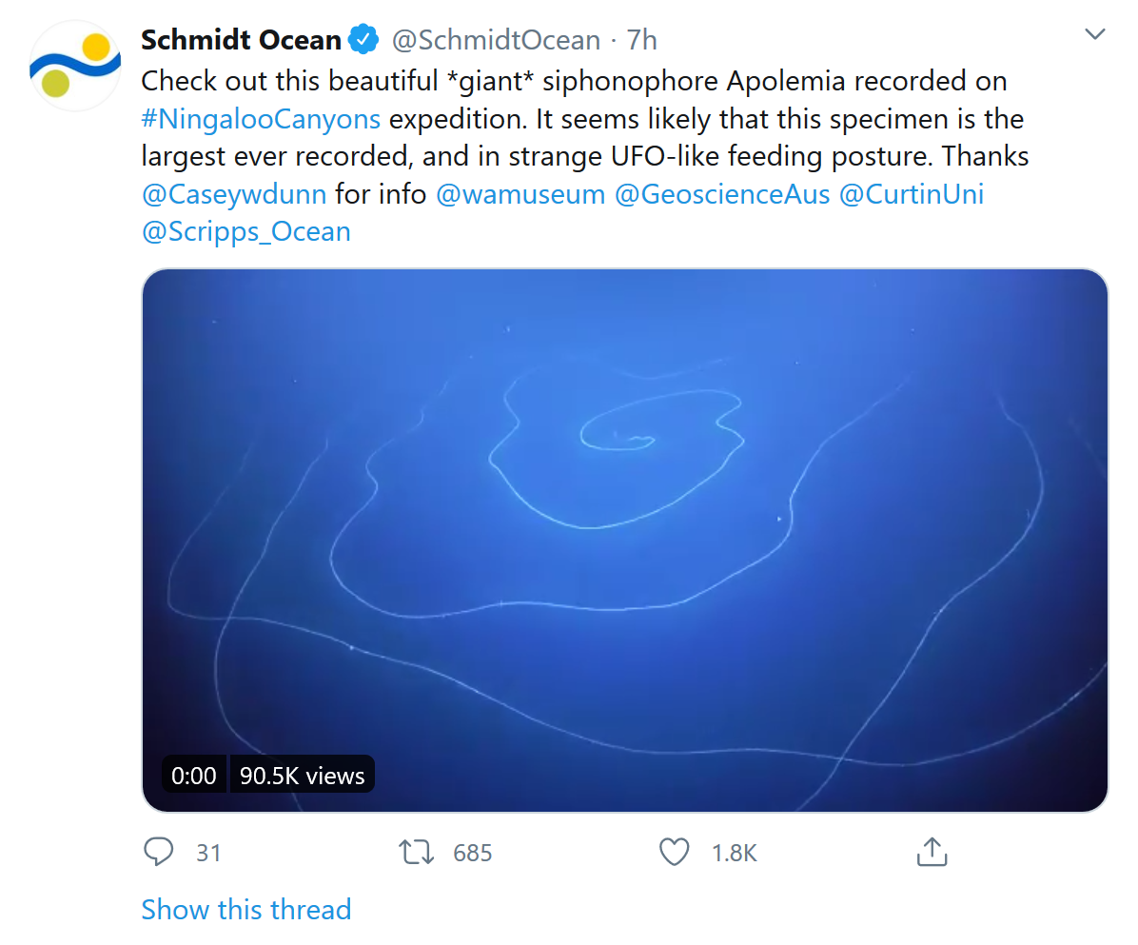1138x945 pixels.
Task: Click the reply speech bubble icon
Action: tap(157, 852)
